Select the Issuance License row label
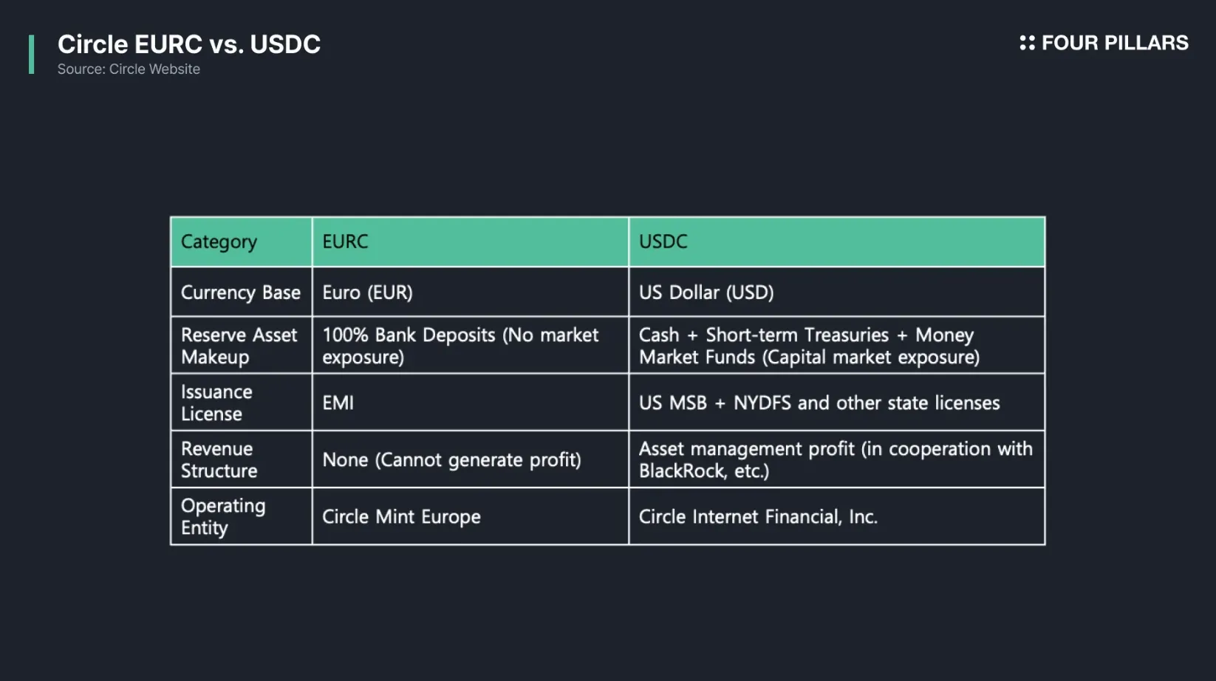Viewport: 1216px width, 681px height. point(242,403)
